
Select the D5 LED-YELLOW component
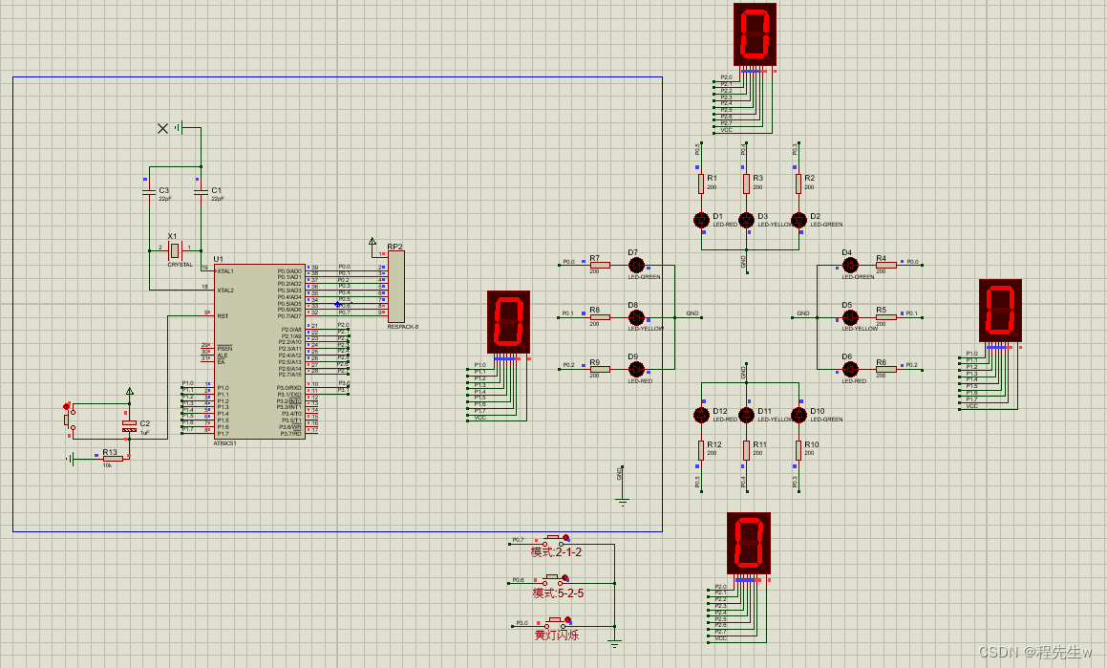850,317
